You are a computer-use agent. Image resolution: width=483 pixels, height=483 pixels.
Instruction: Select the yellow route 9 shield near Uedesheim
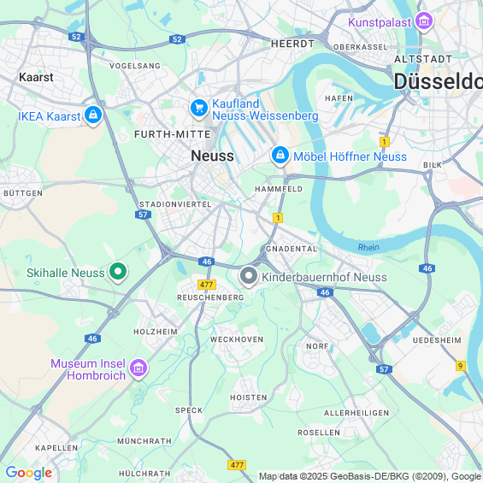[460, 366]
